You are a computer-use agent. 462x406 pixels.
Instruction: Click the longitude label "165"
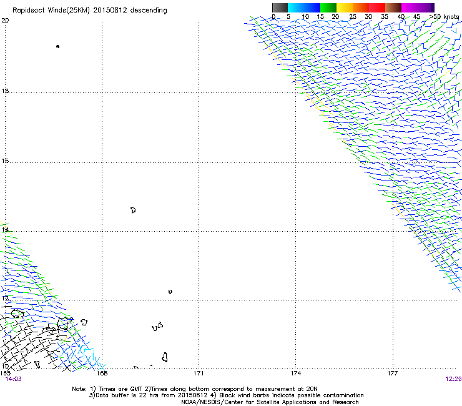pyautogui.click(x=5, y=374)
